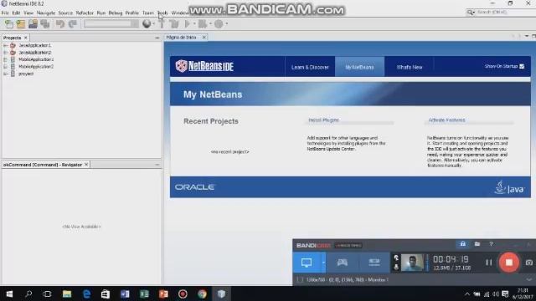Click the New Project toolbar icon
The height and width of the screenshot is (301, 536).
[x=21, y=24]
